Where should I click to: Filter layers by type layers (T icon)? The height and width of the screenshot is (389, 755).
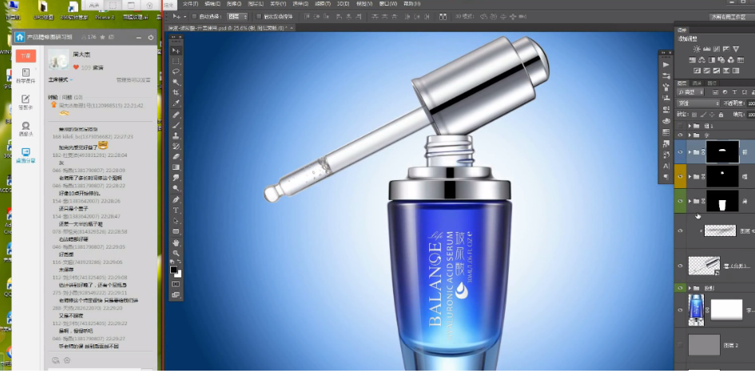click(734, 92)
